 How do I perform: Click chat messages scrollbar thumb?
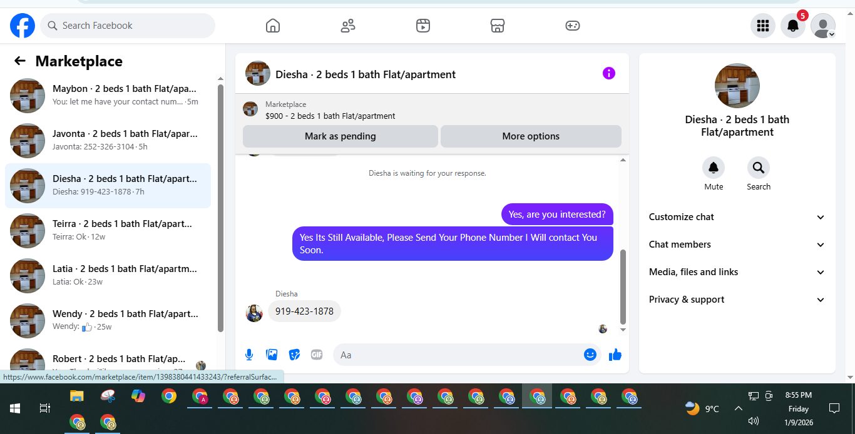pos(623,286)
